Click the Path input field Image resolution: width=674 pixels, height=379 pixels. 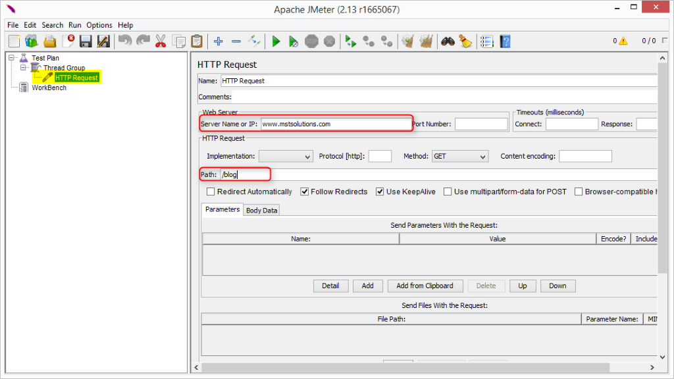tap(438, 174)
